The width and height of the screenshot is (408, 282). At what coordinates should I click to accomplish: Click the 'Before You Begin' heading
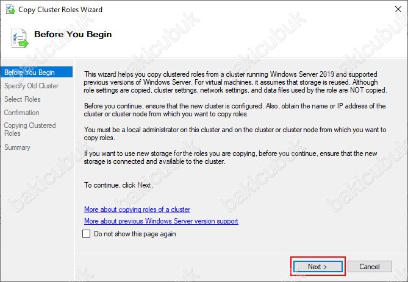(x=73, y=34)
